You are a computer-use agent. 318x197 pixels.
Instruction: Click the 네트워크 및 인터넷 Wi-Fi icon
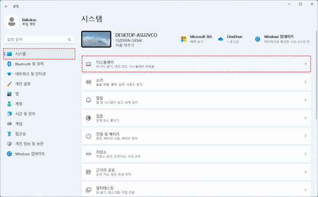[x=9, y=74]
